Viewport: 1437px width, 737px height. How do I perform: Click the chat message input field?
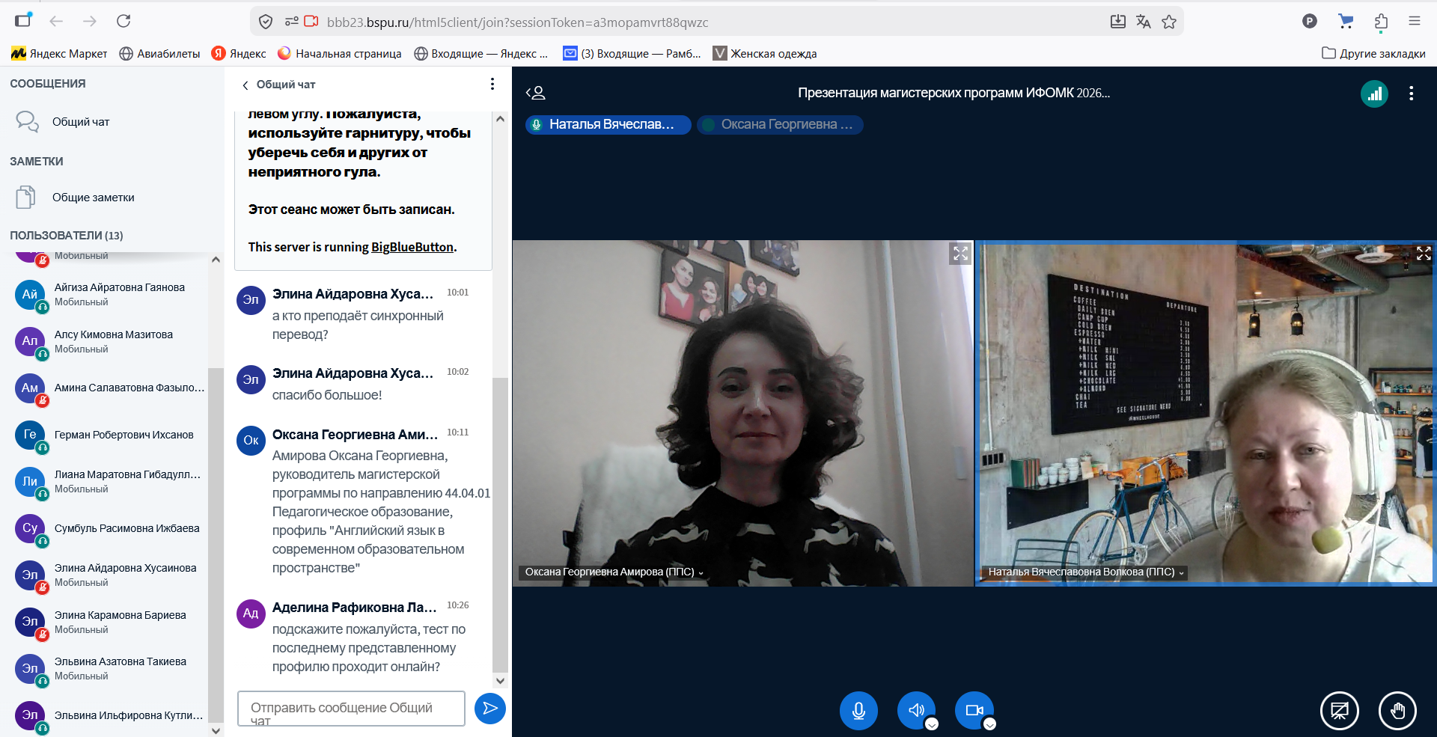(x=350, y=708)
